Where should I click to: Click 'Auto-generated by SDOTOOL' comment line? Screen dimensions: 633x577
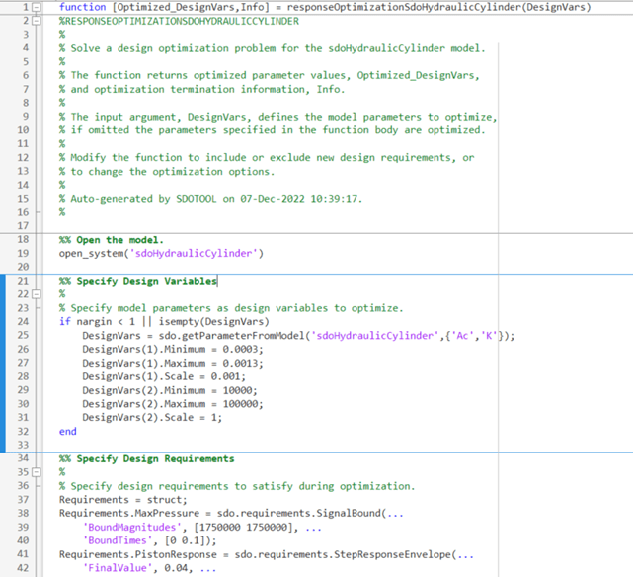point(210,199)
